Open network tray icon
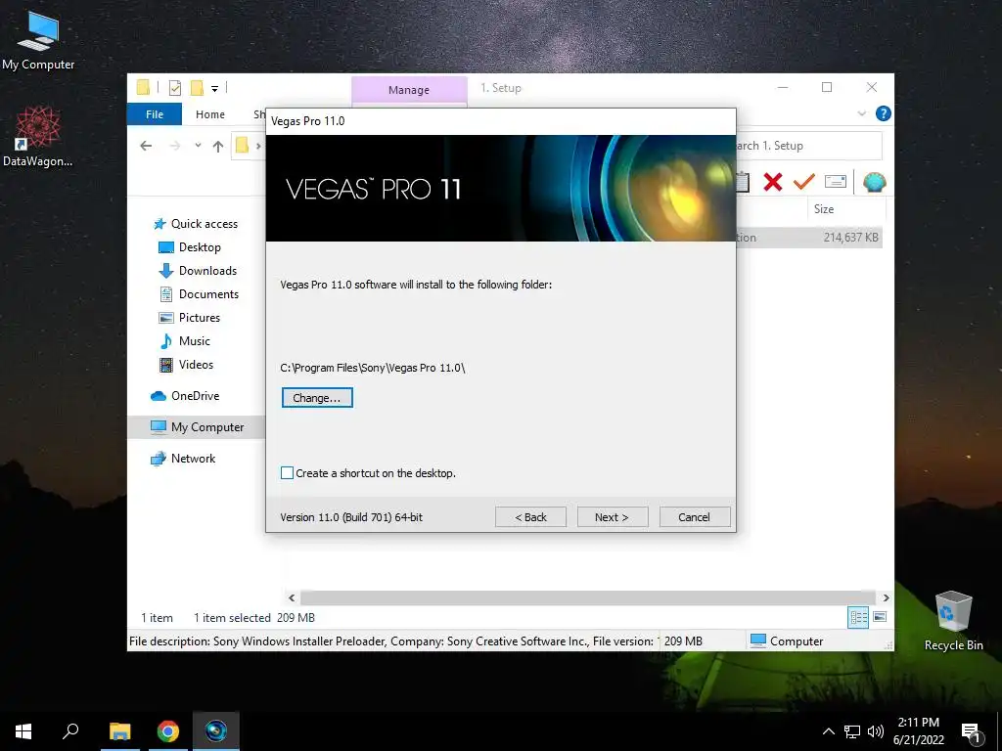1002x751 pixels. pyautogui.click(x=852, y=731)
